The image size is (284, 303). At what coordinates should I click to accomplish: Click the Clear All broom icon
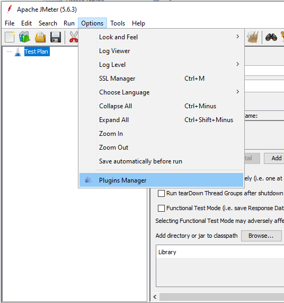pos(253,37)
